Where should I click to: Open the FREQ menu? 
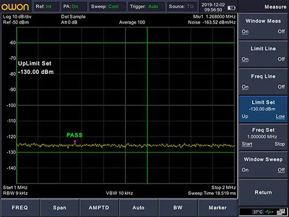point(20,208)
